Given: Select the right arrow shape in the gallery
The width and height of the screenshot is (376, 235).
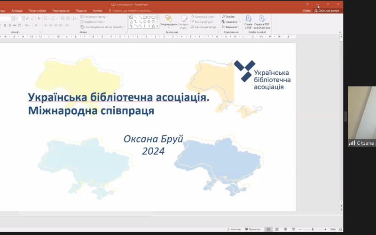Looking at the screenshot, I should [x=145, y=22].
